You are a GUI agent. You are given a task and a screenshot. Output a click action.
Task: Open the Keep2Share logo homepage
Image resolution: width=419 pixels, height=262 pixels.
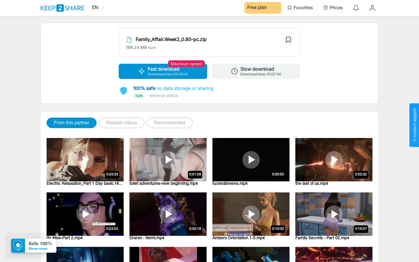(x=63, y=8)
